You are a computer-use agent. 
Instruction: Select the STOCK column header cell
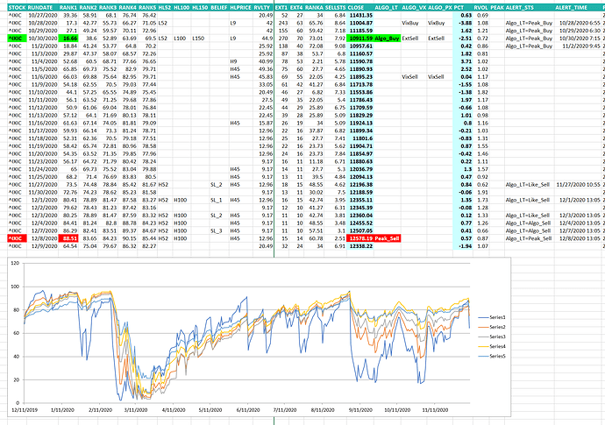click(14, 7)
